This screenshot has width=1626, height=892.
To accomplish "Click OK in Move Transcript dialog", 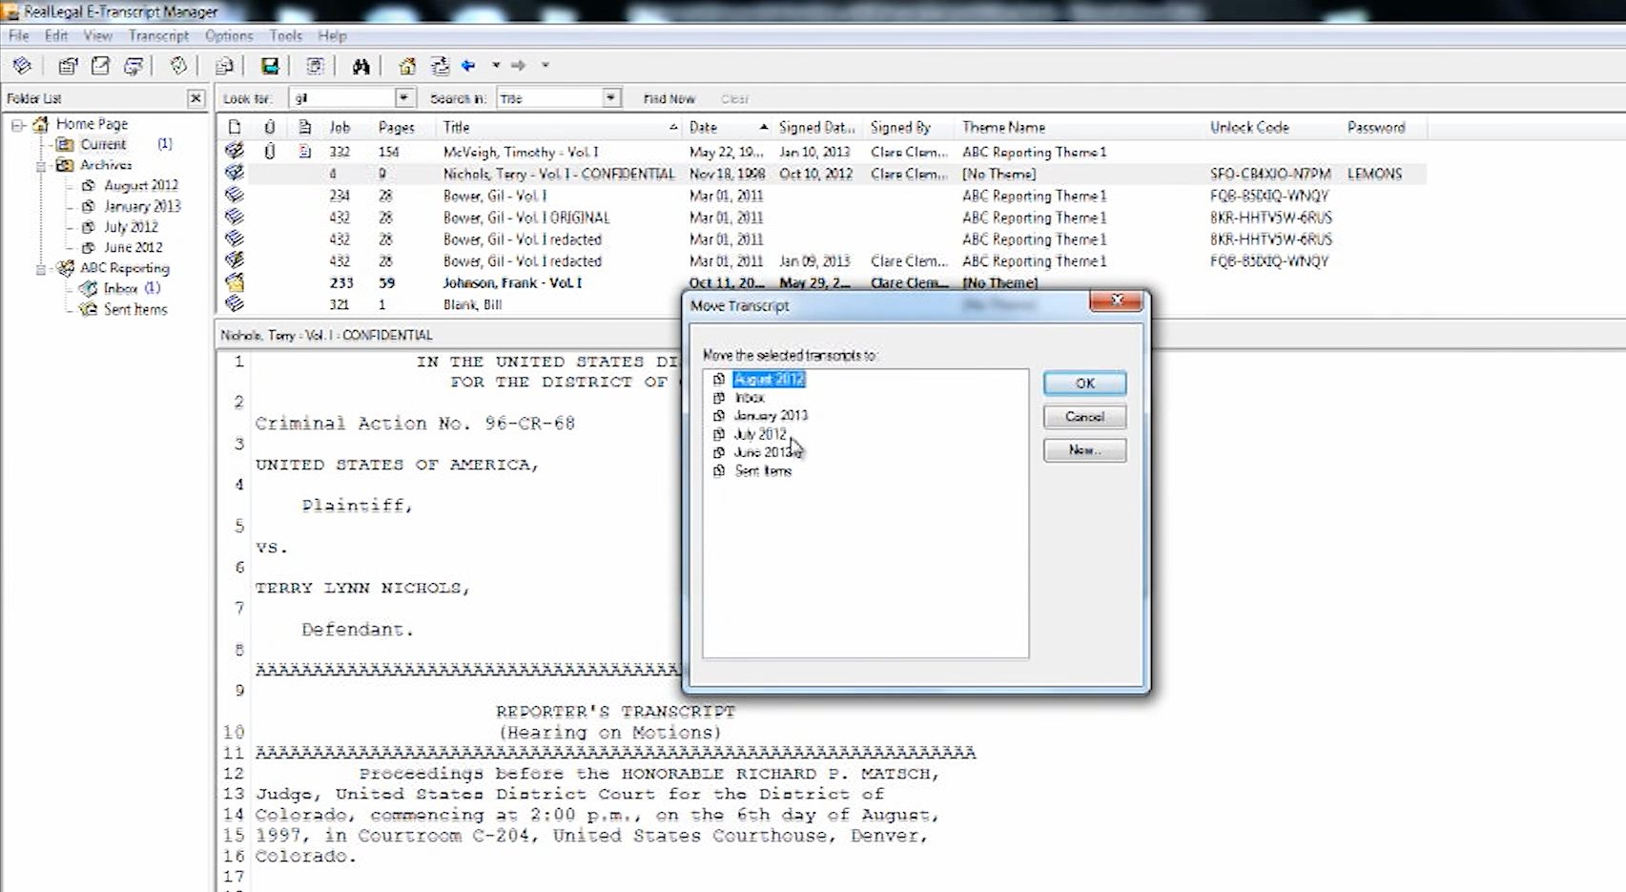I will pyautogui.click(x=1084, y=384).
